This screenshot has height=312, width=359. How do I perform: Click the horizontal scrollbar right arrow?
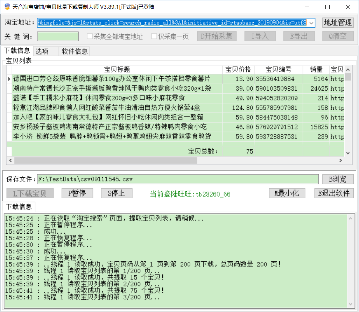tap(340, 160)
